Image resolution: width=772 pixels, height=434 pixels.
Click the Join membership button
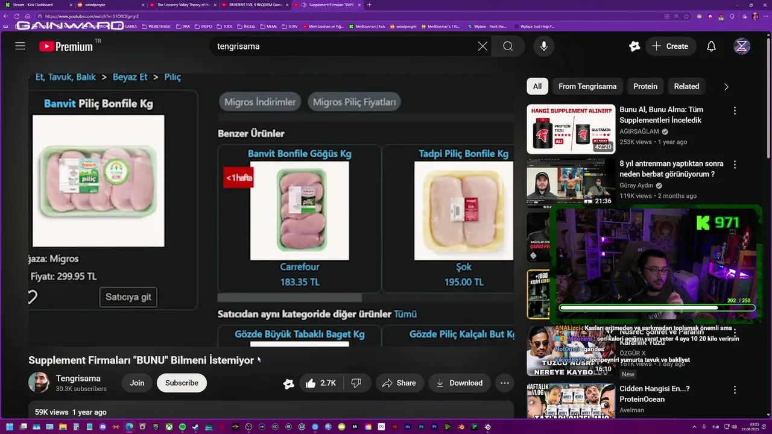point(137,383)
